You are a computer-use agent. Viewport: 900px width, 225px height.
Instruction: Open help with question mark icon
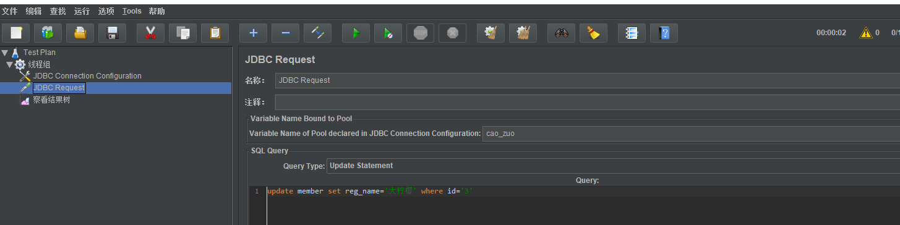pyautogui.click(x=664, y=33)
